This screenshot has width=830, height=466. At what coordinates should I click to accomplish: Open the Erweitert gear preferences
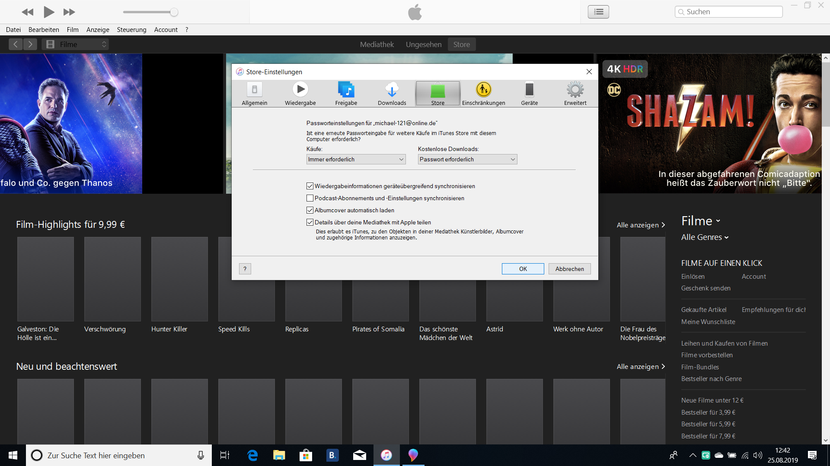pos(575,93)
